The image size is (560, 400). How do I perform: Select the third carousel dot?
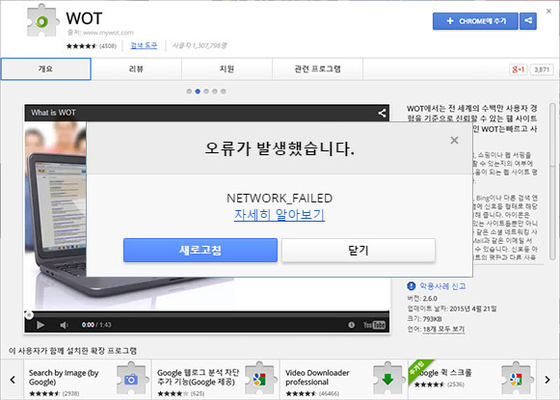[206, 92]
